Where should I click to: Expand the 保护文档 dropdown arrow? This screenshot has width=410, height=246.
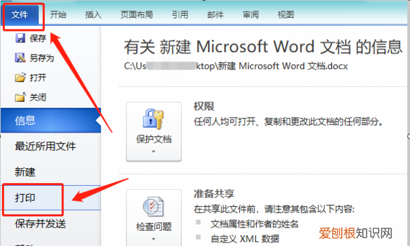tap(154, 152)
